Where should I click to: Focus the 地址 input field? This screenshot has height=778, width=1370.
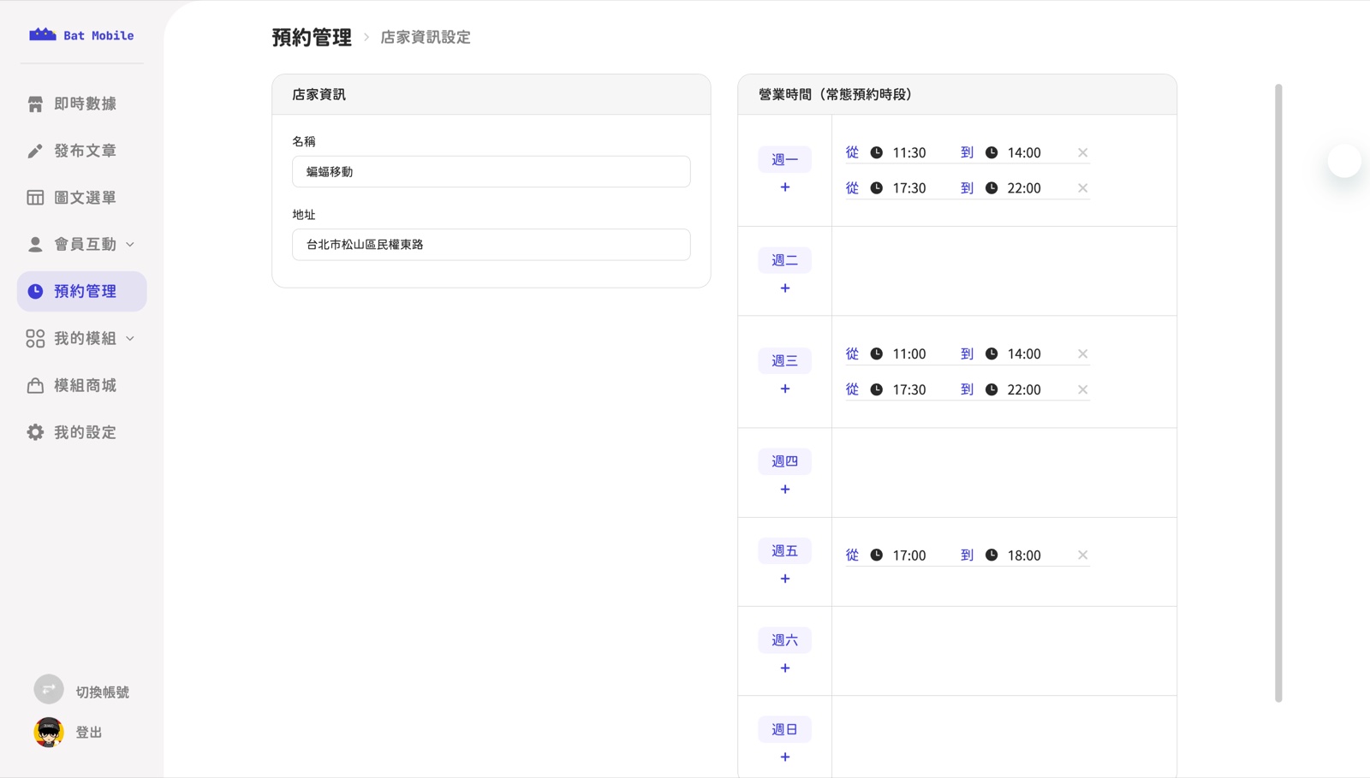491,245
